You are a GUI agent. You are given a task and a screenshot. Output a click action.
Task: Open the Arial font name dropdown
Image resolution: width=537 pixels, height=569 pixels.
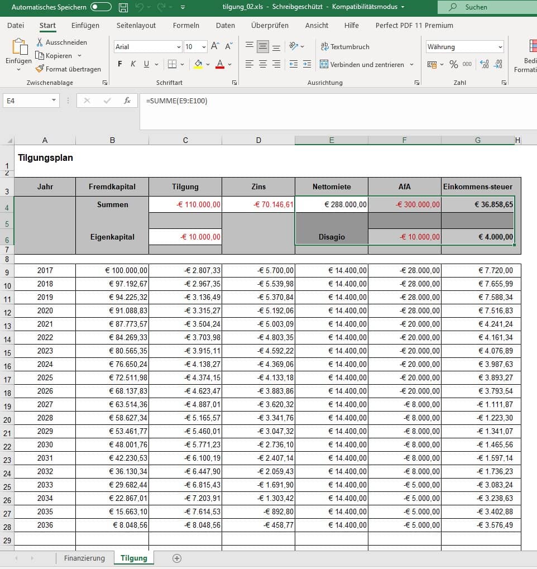pos(179,47)
